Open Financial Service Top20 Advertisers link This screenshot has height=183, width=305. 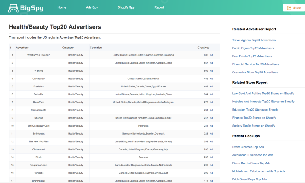[x=256, y=64]
